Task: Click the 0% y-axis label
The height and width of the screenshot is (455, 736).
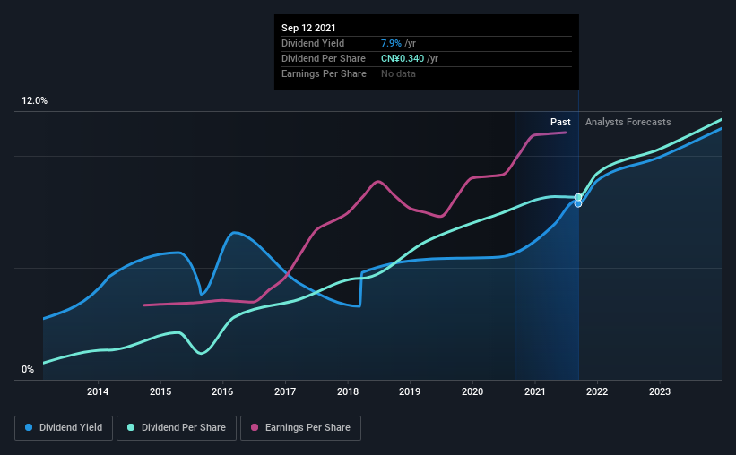Action: point(28,370)
